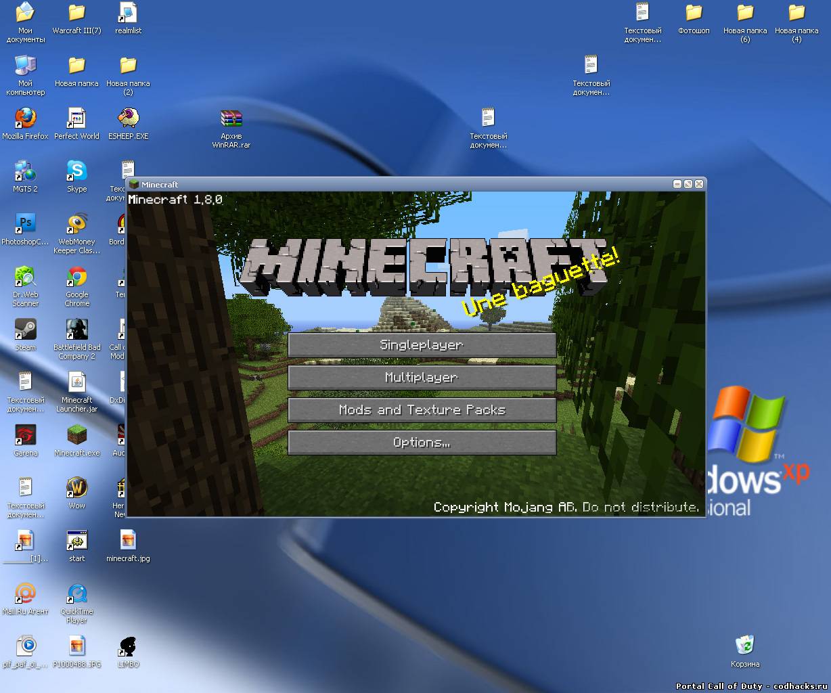Select the ESHEEP.EXE sheep icon
Image resolution: width=831 pixels, height=693 pixels.
click(x=128, y=118)
